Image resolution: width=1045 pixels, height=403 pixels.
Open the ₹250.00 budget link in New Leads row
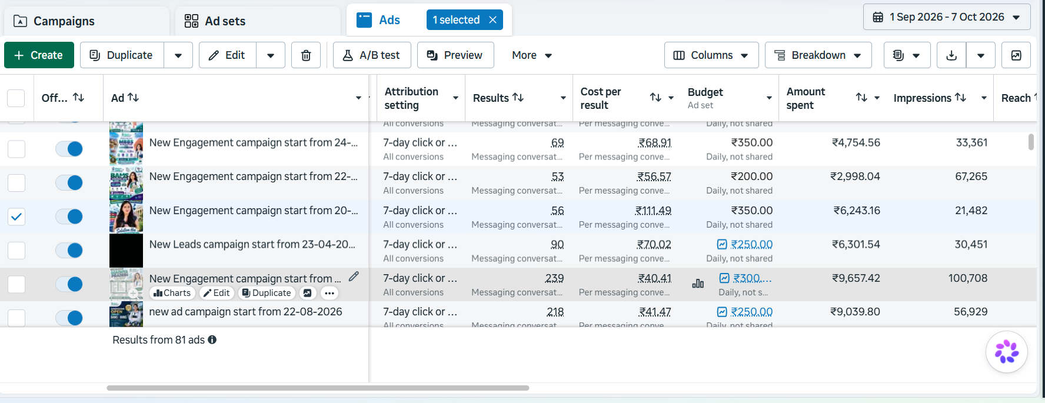pos(751,244)
